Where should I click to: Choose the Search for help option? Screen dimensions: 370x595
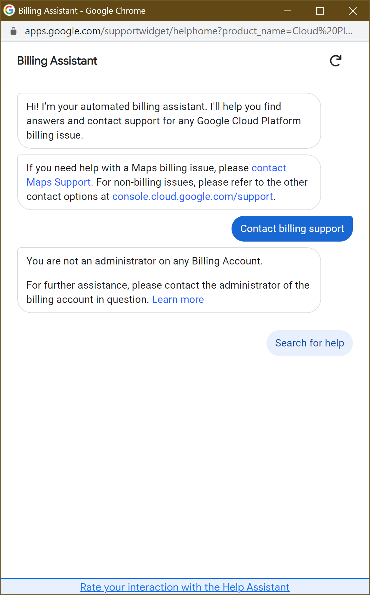click(x=309, y=343)
